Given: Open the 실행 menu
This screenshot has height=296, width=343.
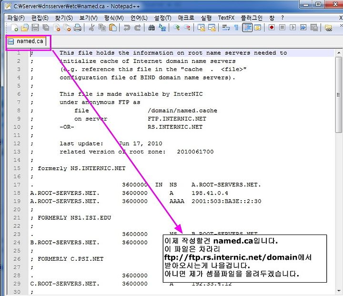Looking at the screenshot, I should coord(206,18).
